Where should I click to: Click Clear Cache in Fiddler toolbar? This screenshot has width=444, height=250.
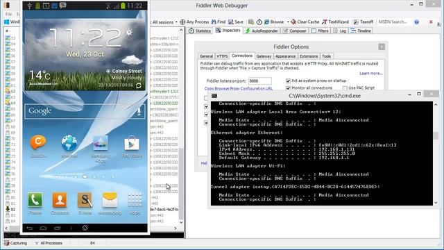(305, 22)
